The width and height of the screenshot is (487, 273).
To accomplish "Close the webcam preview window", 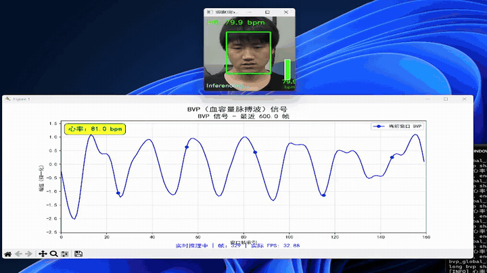I will [286, 12].
